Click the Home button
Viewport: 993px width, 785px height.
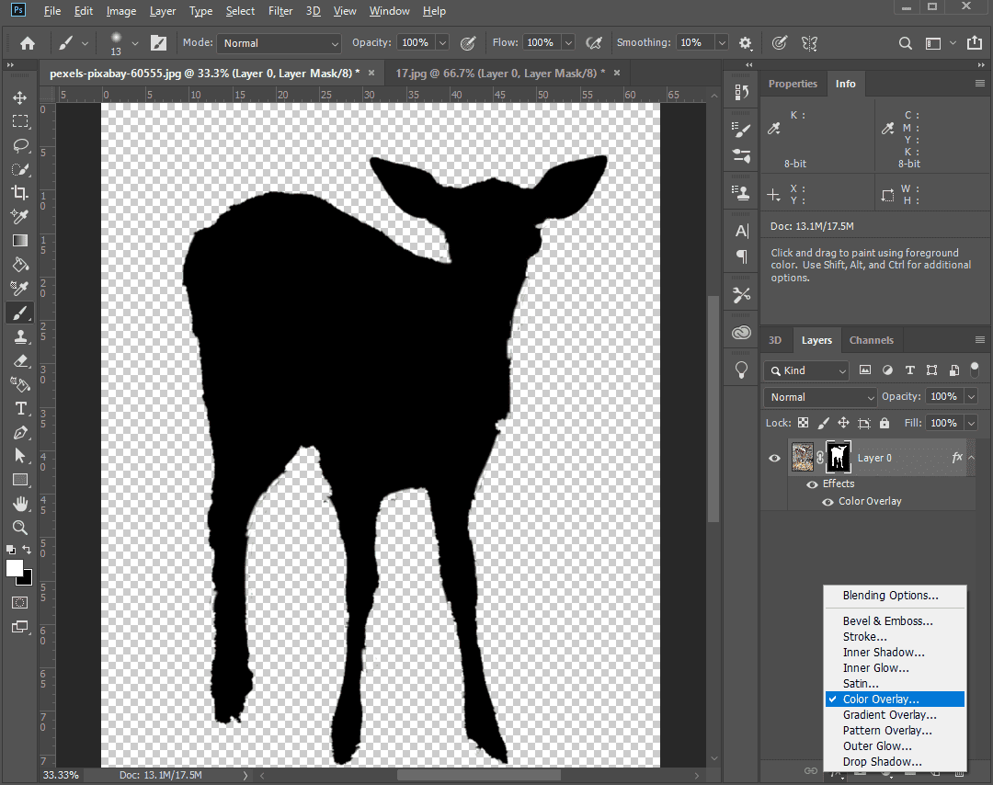[x=26, y=42]
